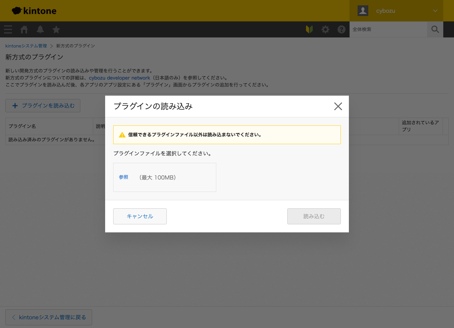
Task: Open the settings gear icon
Action: 325,29
